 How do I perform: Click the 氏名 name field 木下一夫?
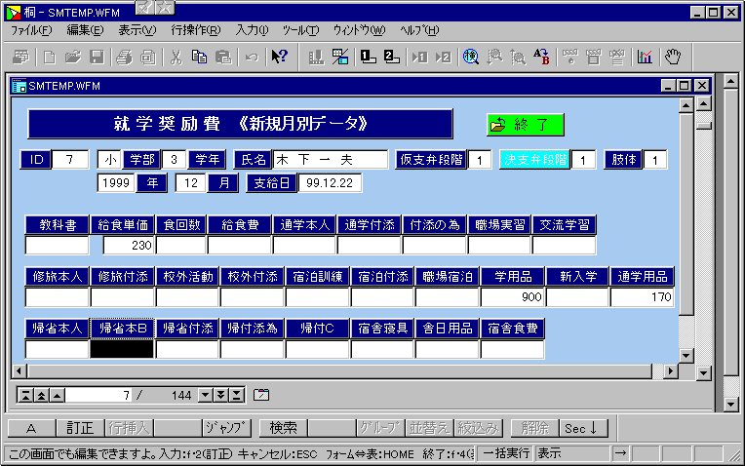pos(331,159)
